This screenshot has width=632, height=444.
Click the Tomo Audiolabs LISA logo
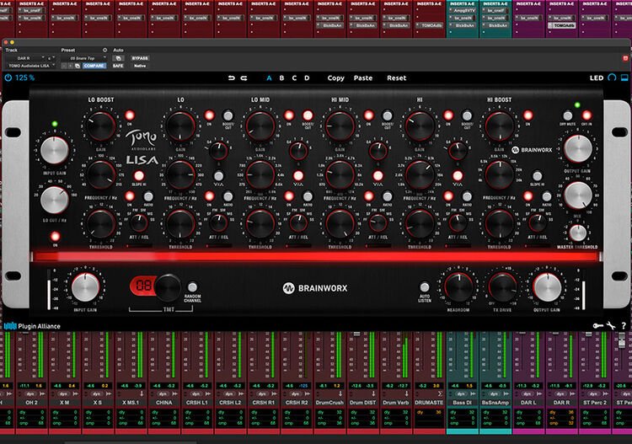click(x=142, y=148)
